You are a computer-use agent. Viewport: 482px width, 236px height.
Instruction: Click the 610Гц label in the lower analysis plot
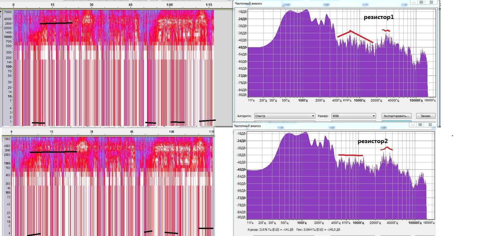pos(346,223)
